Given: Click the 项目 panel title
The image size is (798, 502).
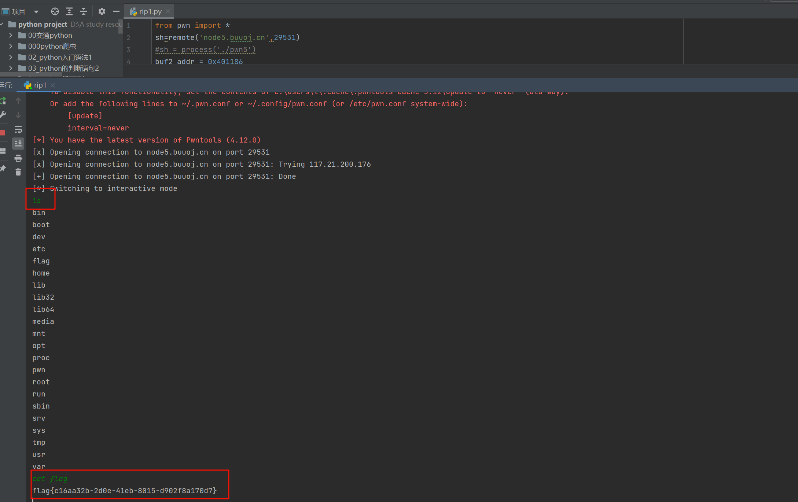Looking at the screenshot, I should pos(19,12).
